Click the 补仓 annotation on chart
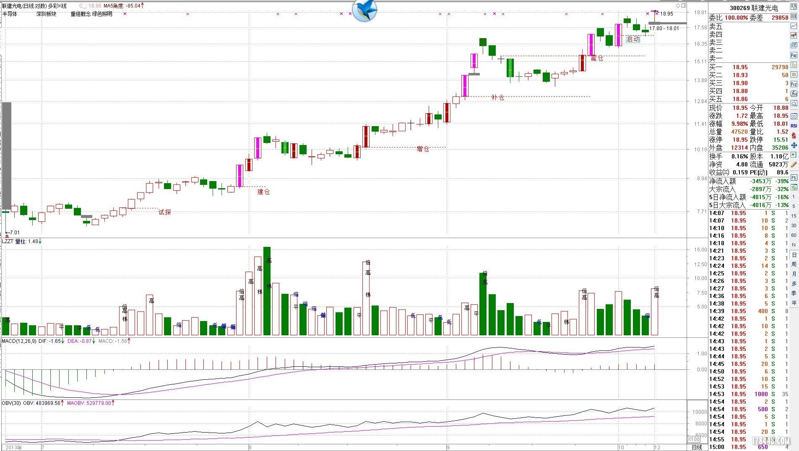Image resolution: width=799 pixels, height=451 pixels. pyautogui.click(x=498, y=97)
